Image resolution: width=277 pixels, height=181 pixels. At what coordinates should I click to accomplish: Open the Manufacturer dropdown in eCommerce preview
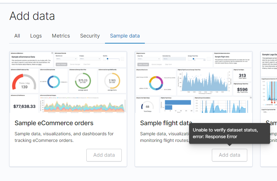point(66,59)
